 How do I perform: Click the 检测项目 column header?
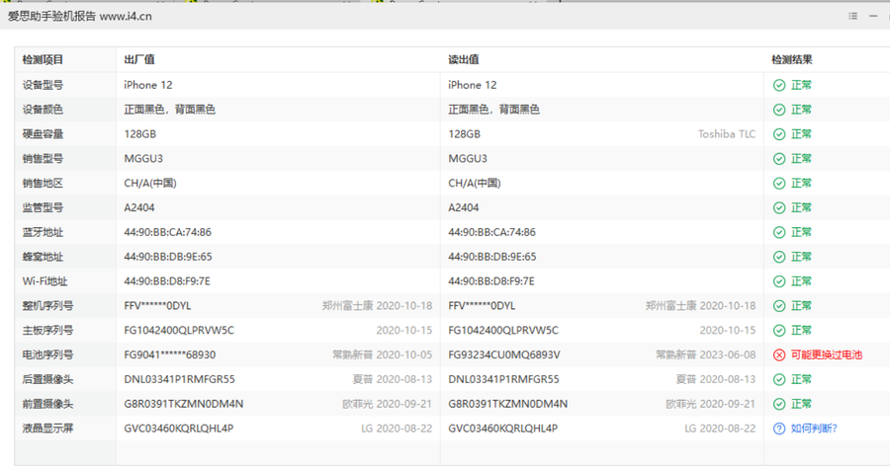[43, 60]
